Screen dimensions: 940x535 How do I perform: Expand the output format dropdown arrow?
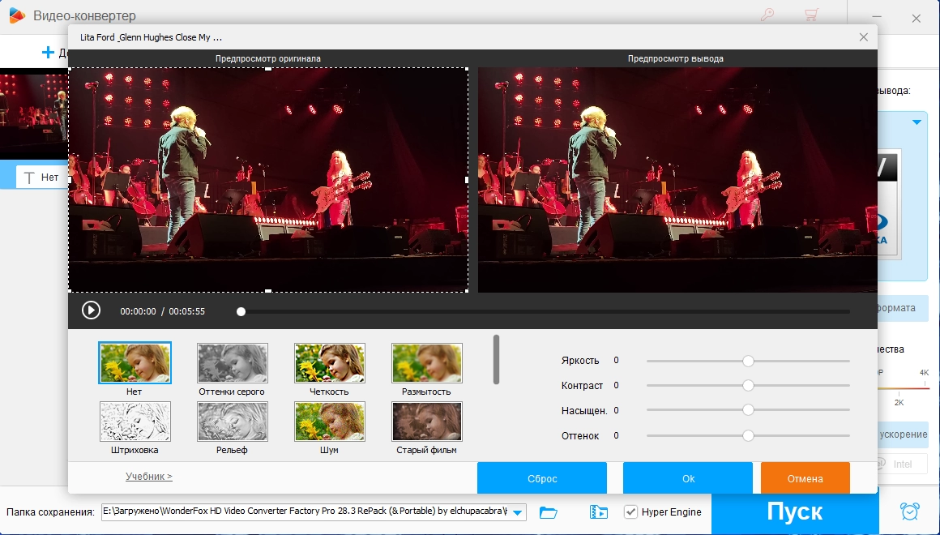coord(916,122)
